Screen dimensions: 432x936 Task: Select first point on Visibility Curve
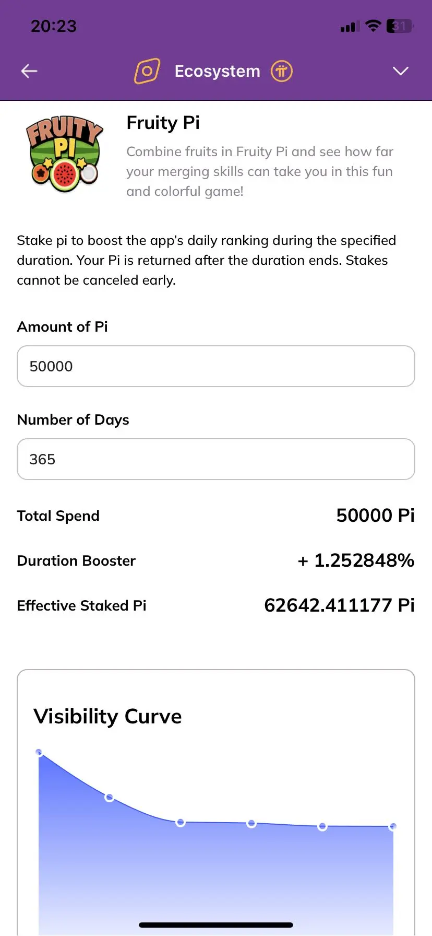tap(39, 753)
